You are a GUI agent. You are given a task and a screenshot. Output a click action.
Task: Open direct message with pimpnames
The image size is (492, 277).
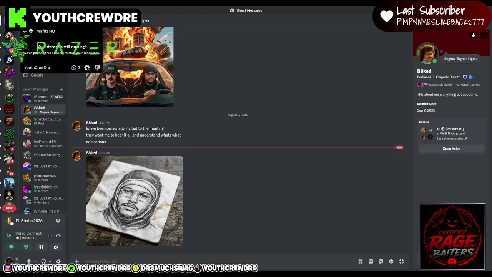[43, 177]
